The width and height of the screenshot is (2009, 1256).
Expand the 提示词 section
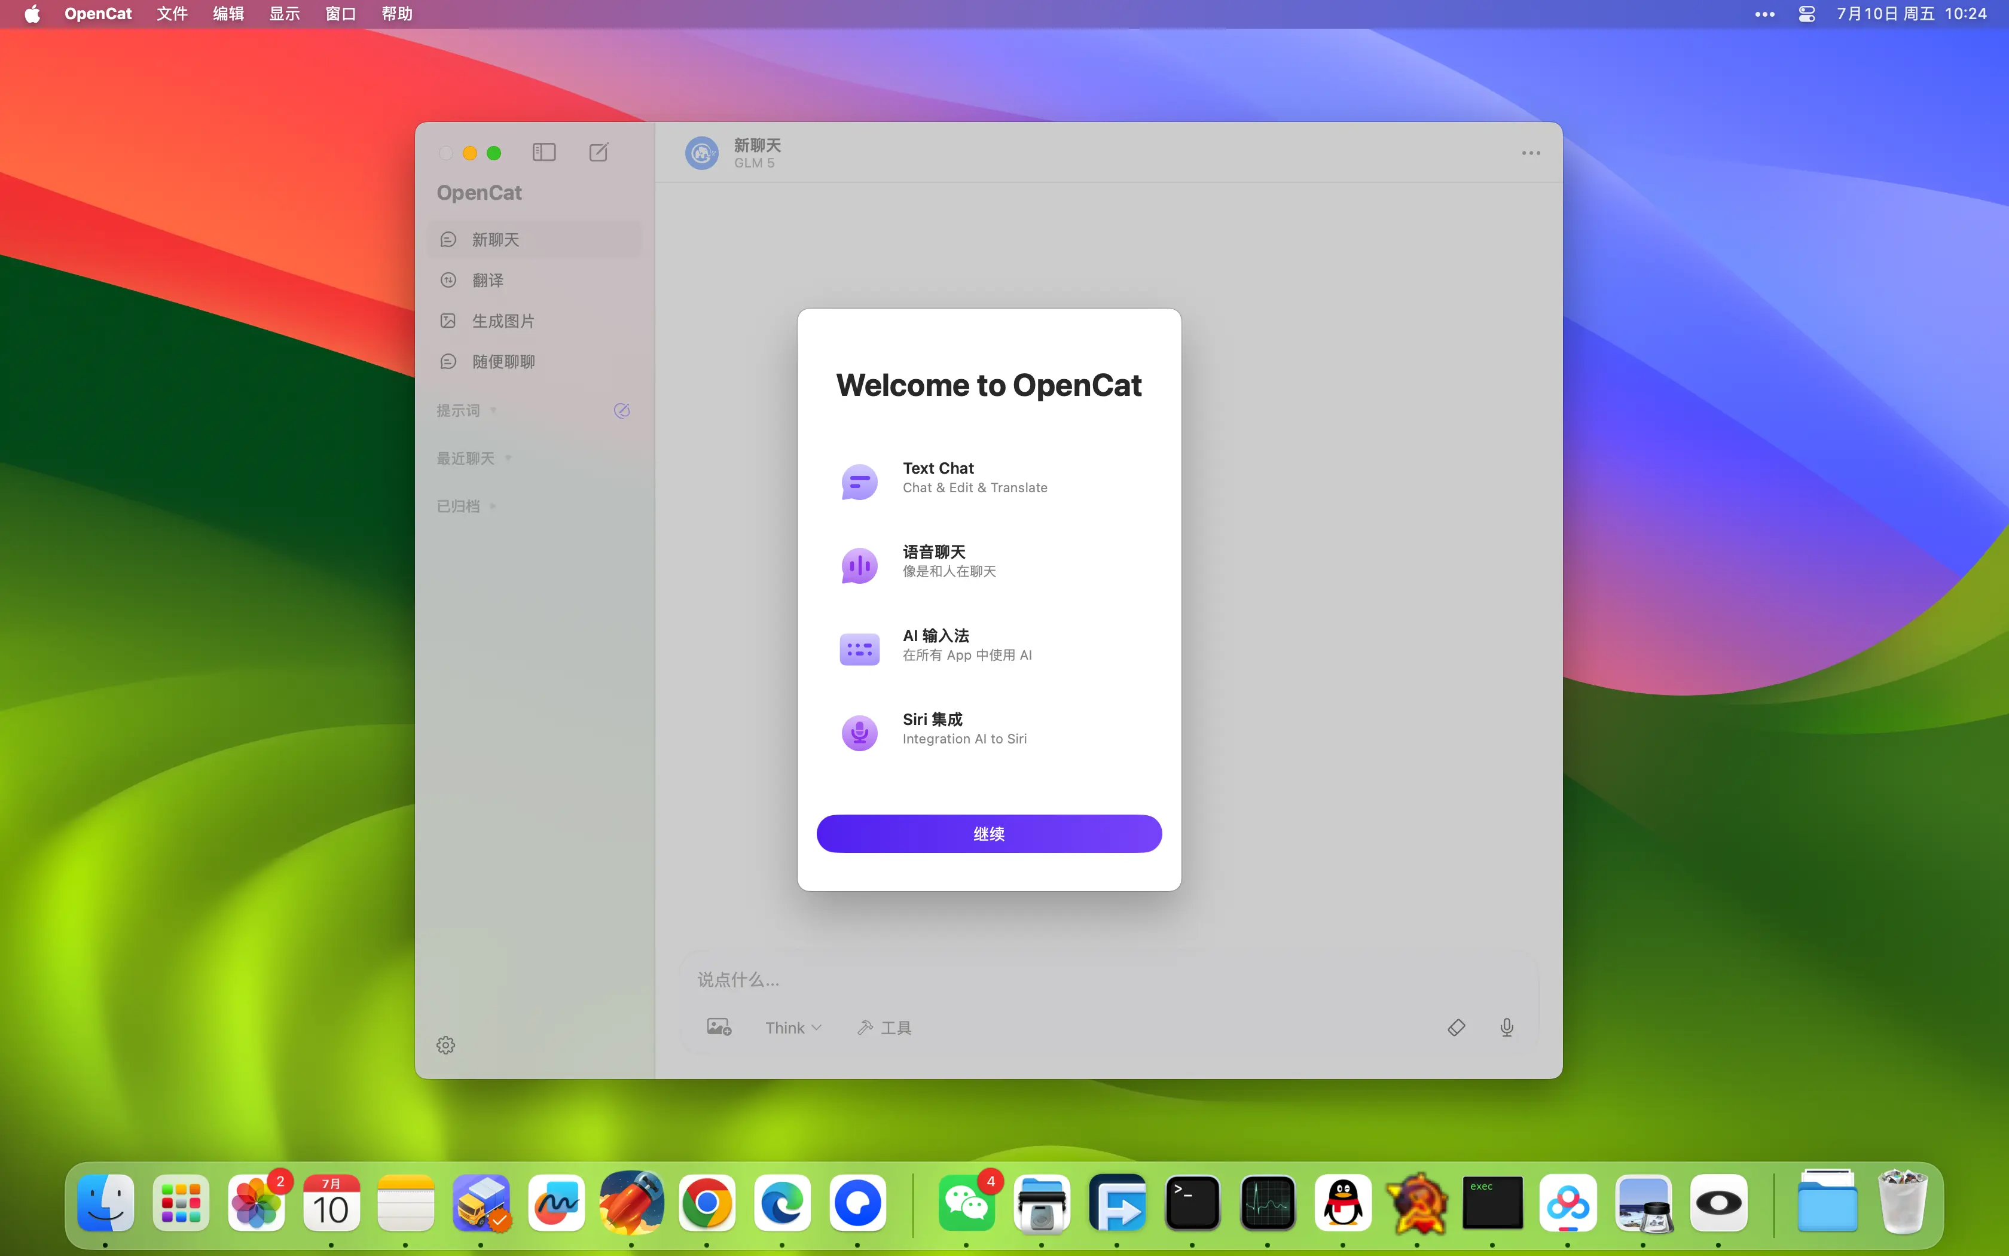tap(466, 410)
